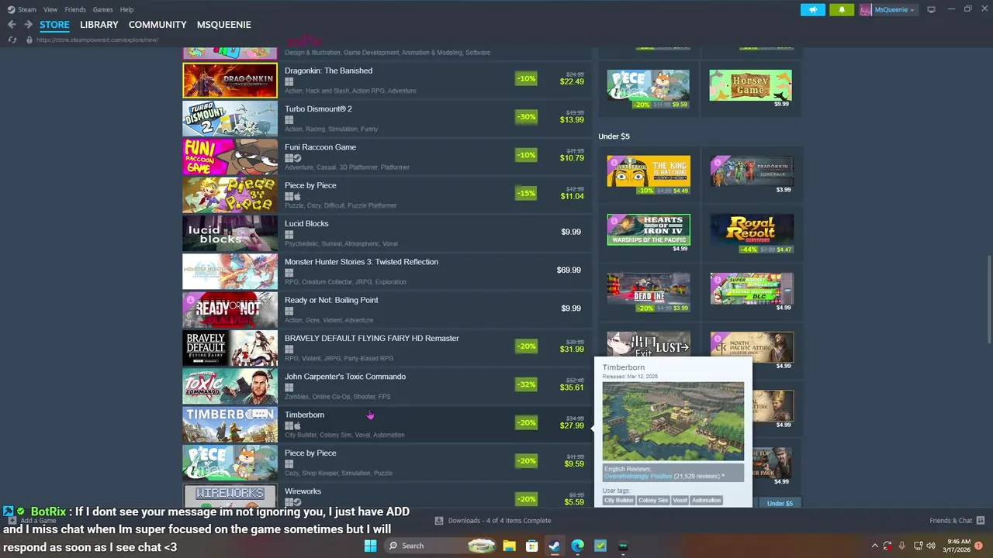The height and width of the screenshot is (558, 993).
Task: Open the Help menu
Action: tap(126, 9)
